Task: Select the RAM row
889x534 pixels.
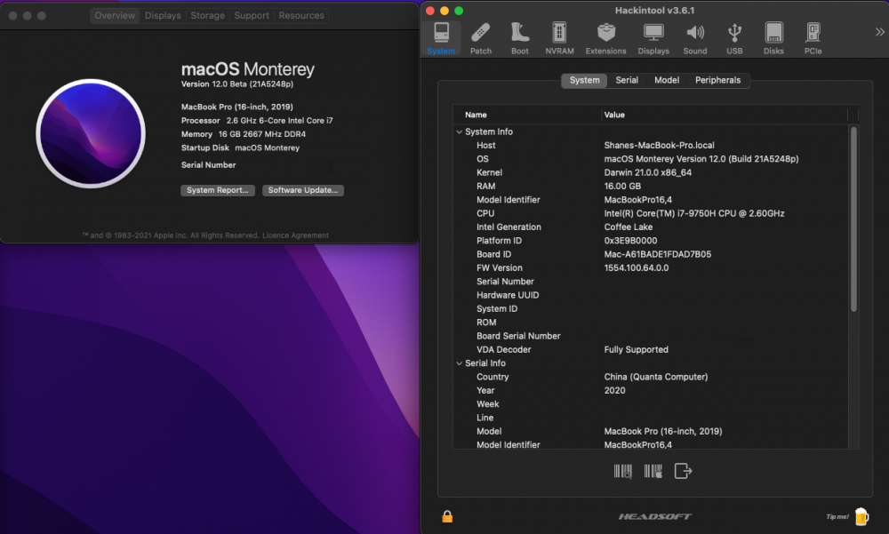Action: [x=651, y=187]
